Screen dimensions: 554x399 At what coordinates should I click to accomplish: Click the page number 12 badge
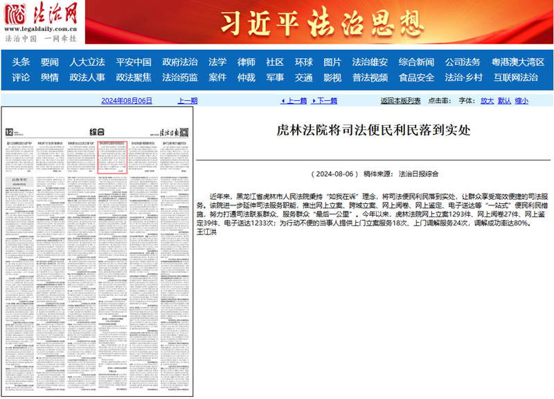click(x=9, y=132)
